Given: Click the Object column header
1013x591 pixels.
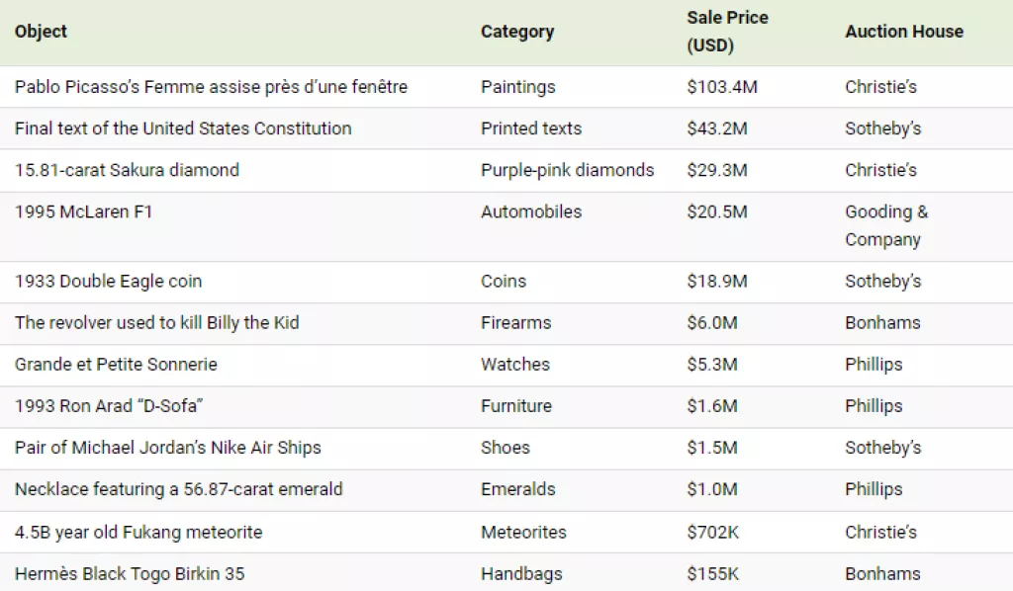Looking at the screenshot, I should [x=41, y=32].
